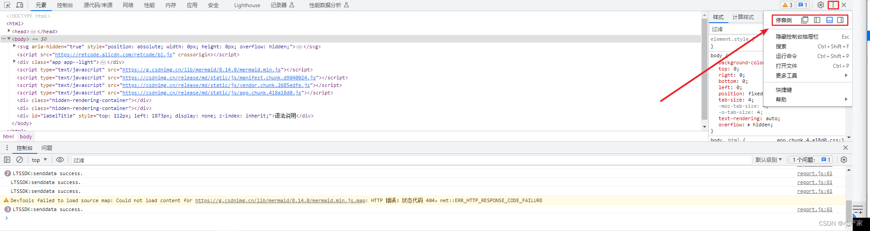870x231 pixels.
Task: Open the 网络 tab
Action: (x=128, y=5)
